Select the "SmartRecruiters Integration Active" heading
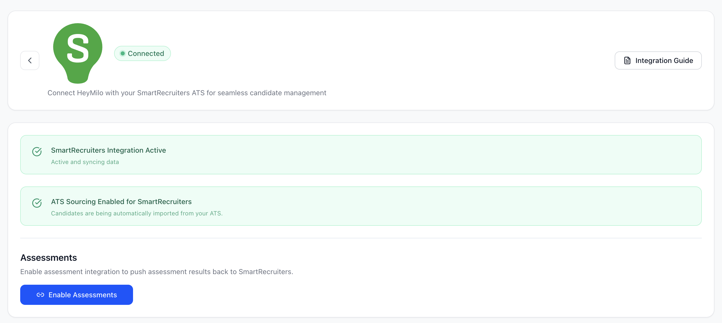The image size is (722, 323). tap(109, 150)
